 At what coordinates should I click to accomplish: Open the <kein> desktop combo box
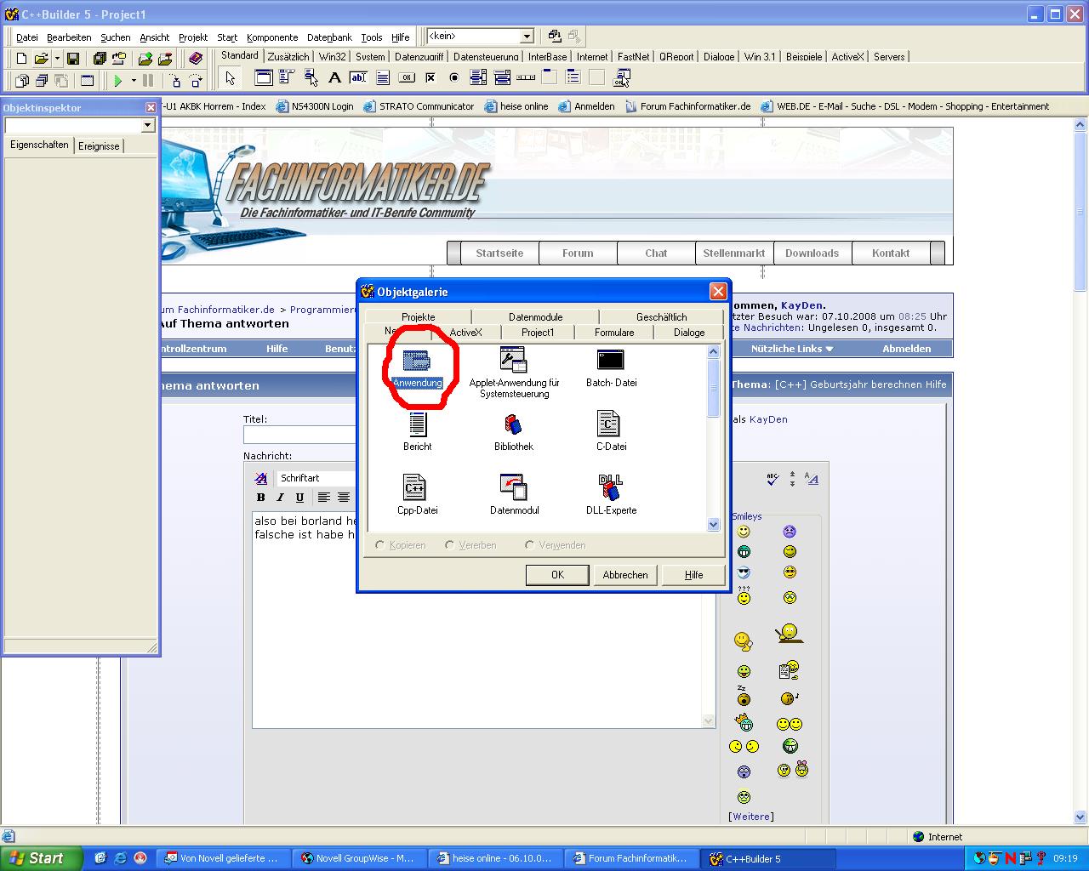click(x=527, y=36)
